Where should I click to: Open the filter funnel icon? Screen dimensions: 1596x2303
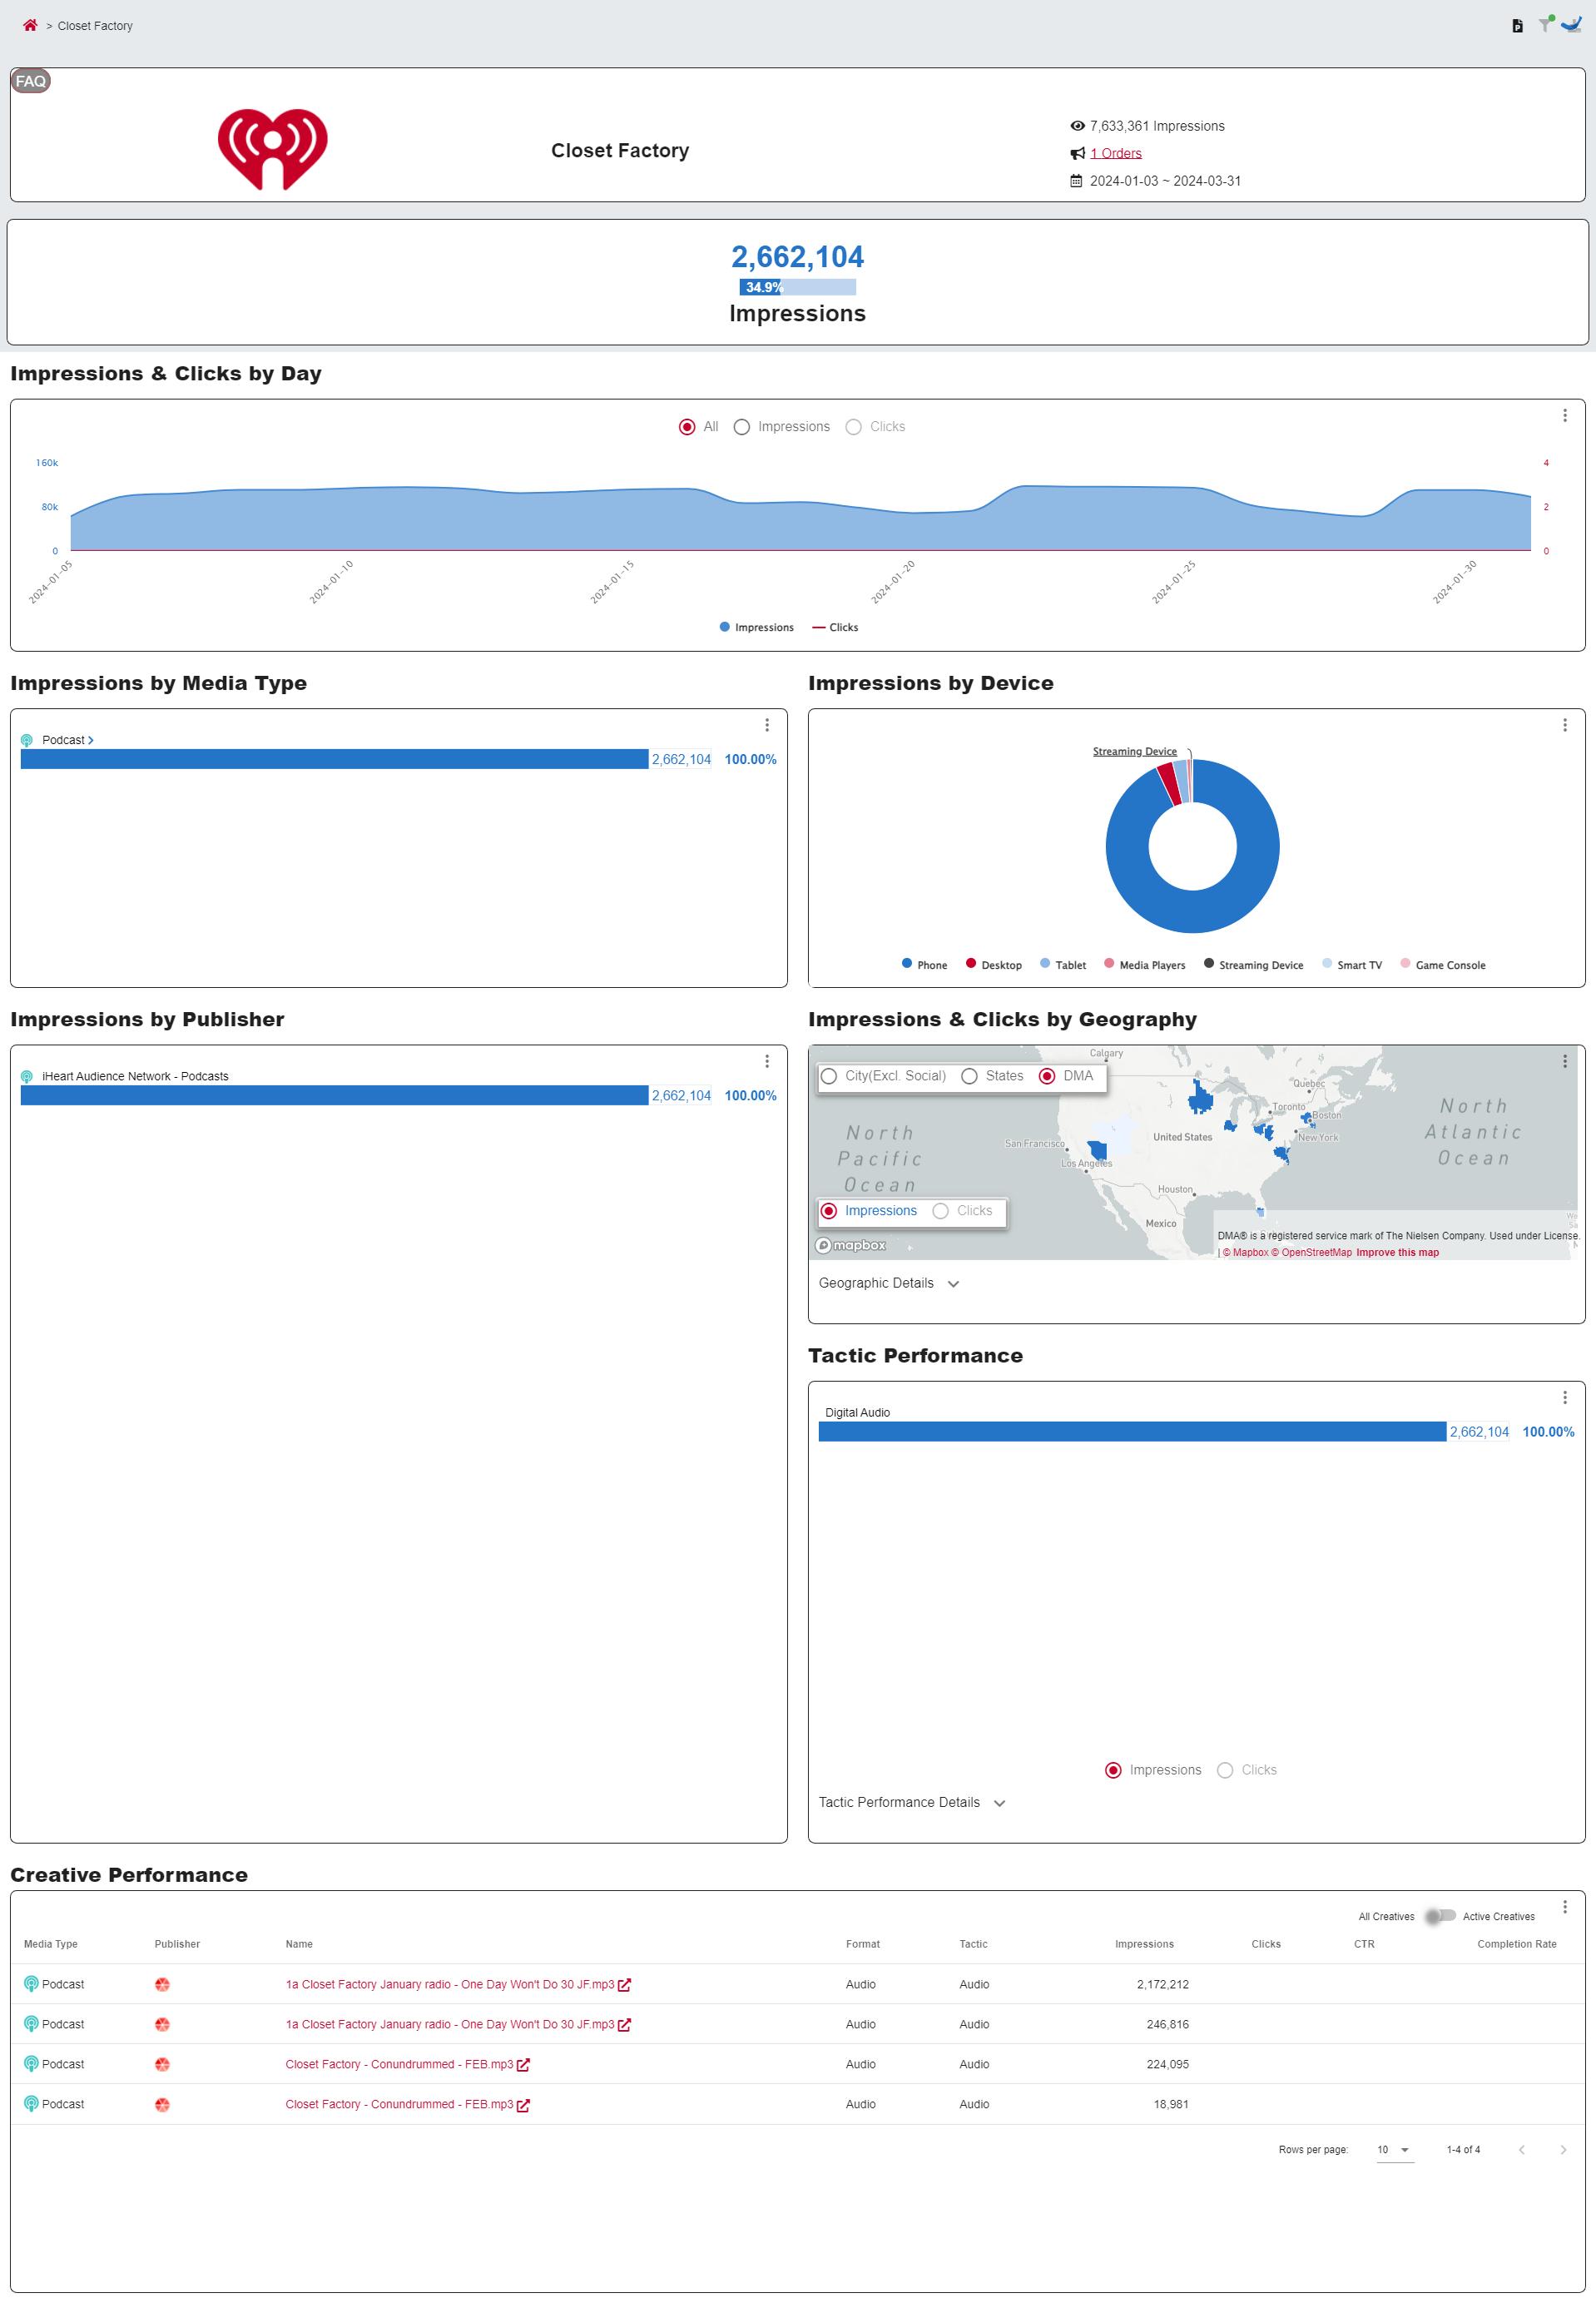click(x=1546, y=24)
